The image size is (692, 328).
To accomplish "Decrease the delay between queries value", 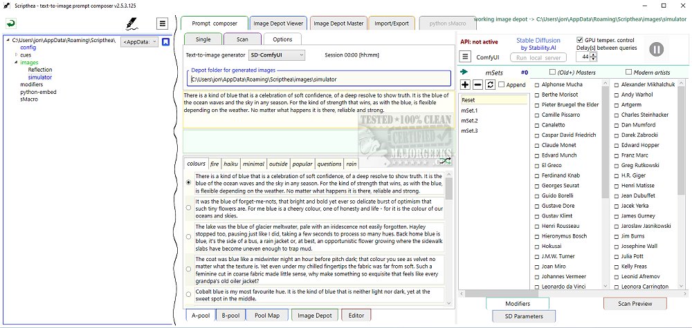I will pos(593,59).
